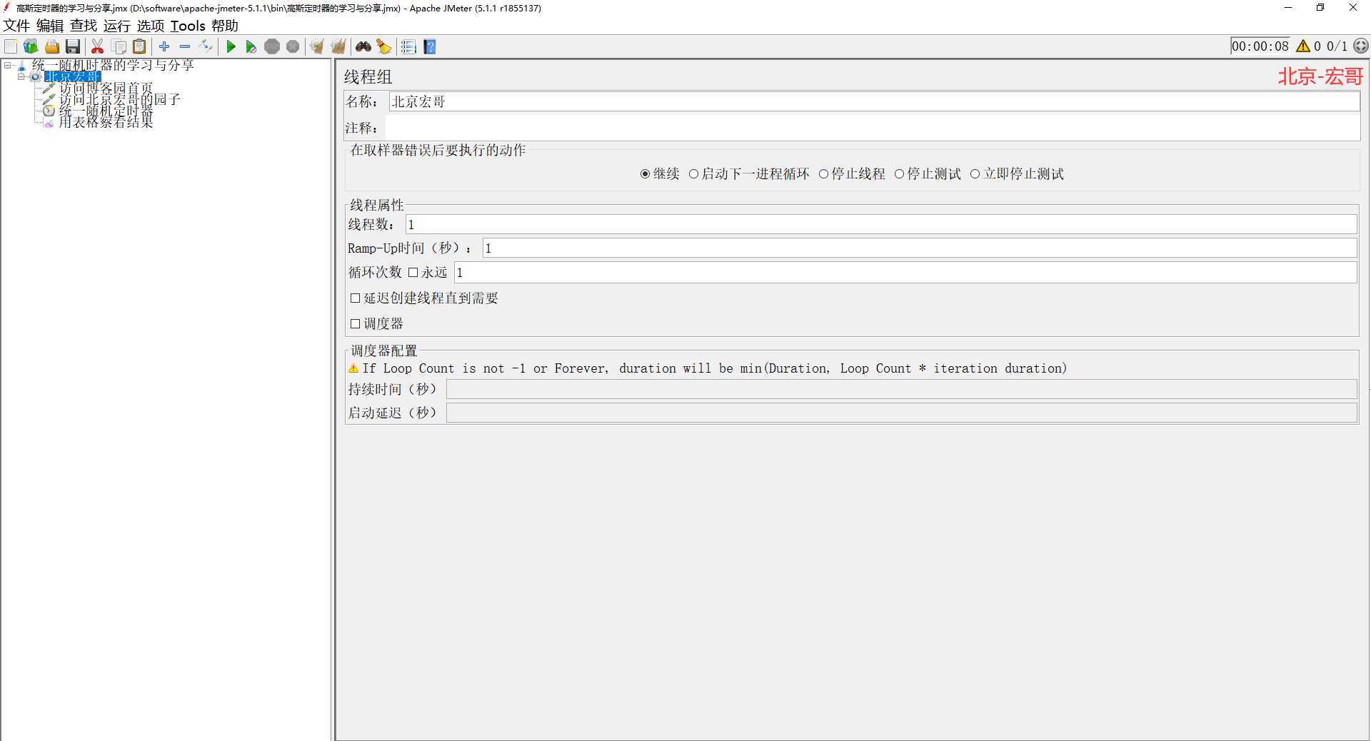Screen dimensions: 1371x741
Task: Click the 名称 field containing 北京宏哥
Action: (874, 102)
